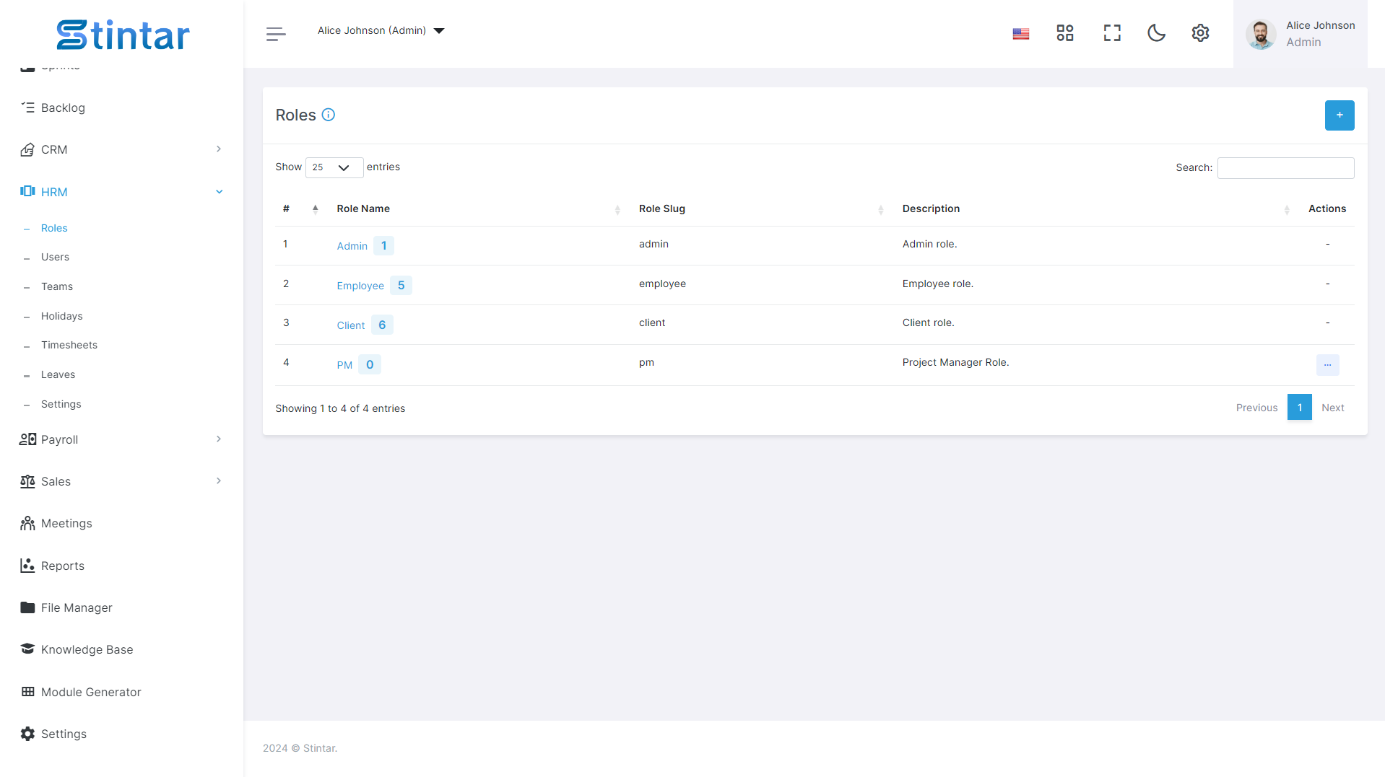Click the Payroll sidebar icon

pyautogui.click(x=27, y=439)
